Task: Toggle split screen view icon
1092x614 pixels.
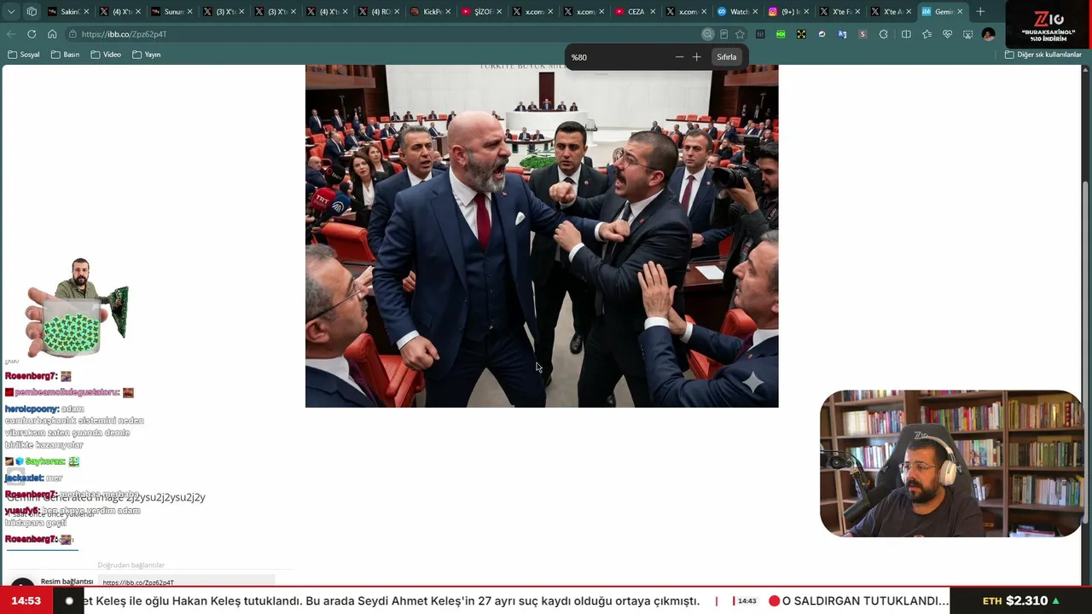Action: point(906,34)
